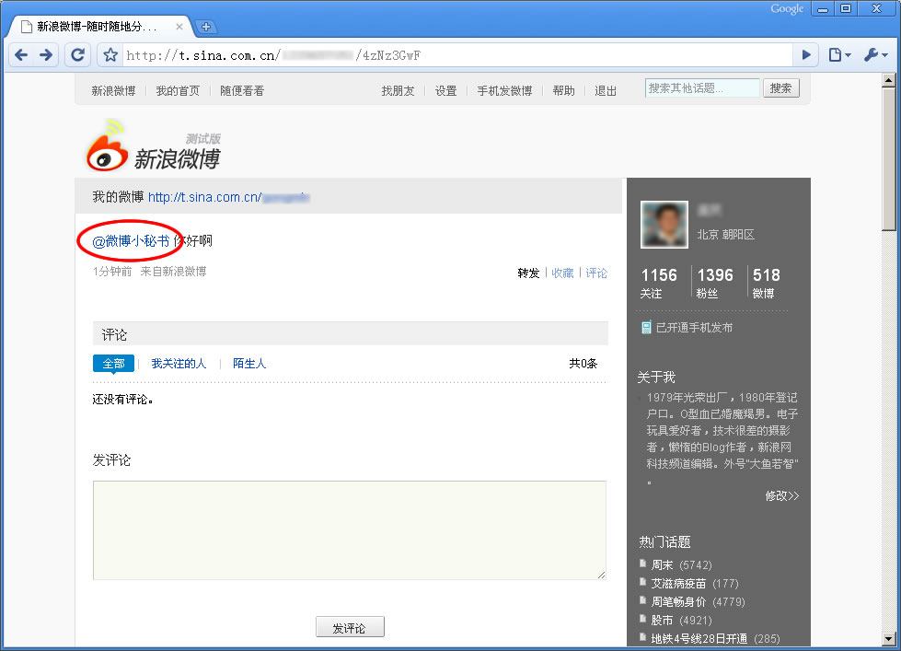Image resolution: width=901 pixels, height=651 pixels.
Task: Open hot topic 艾滋病疫苗
Action: click(678, 583)
